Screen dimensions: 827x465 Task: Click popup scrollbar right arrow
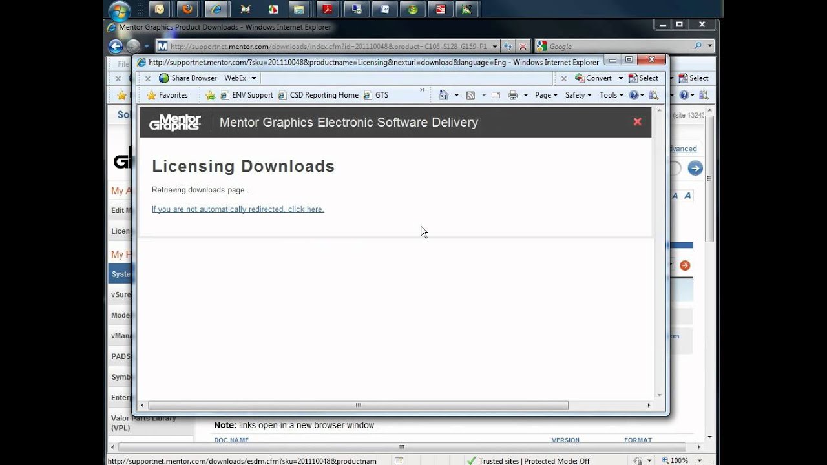[x=649, y=406]
